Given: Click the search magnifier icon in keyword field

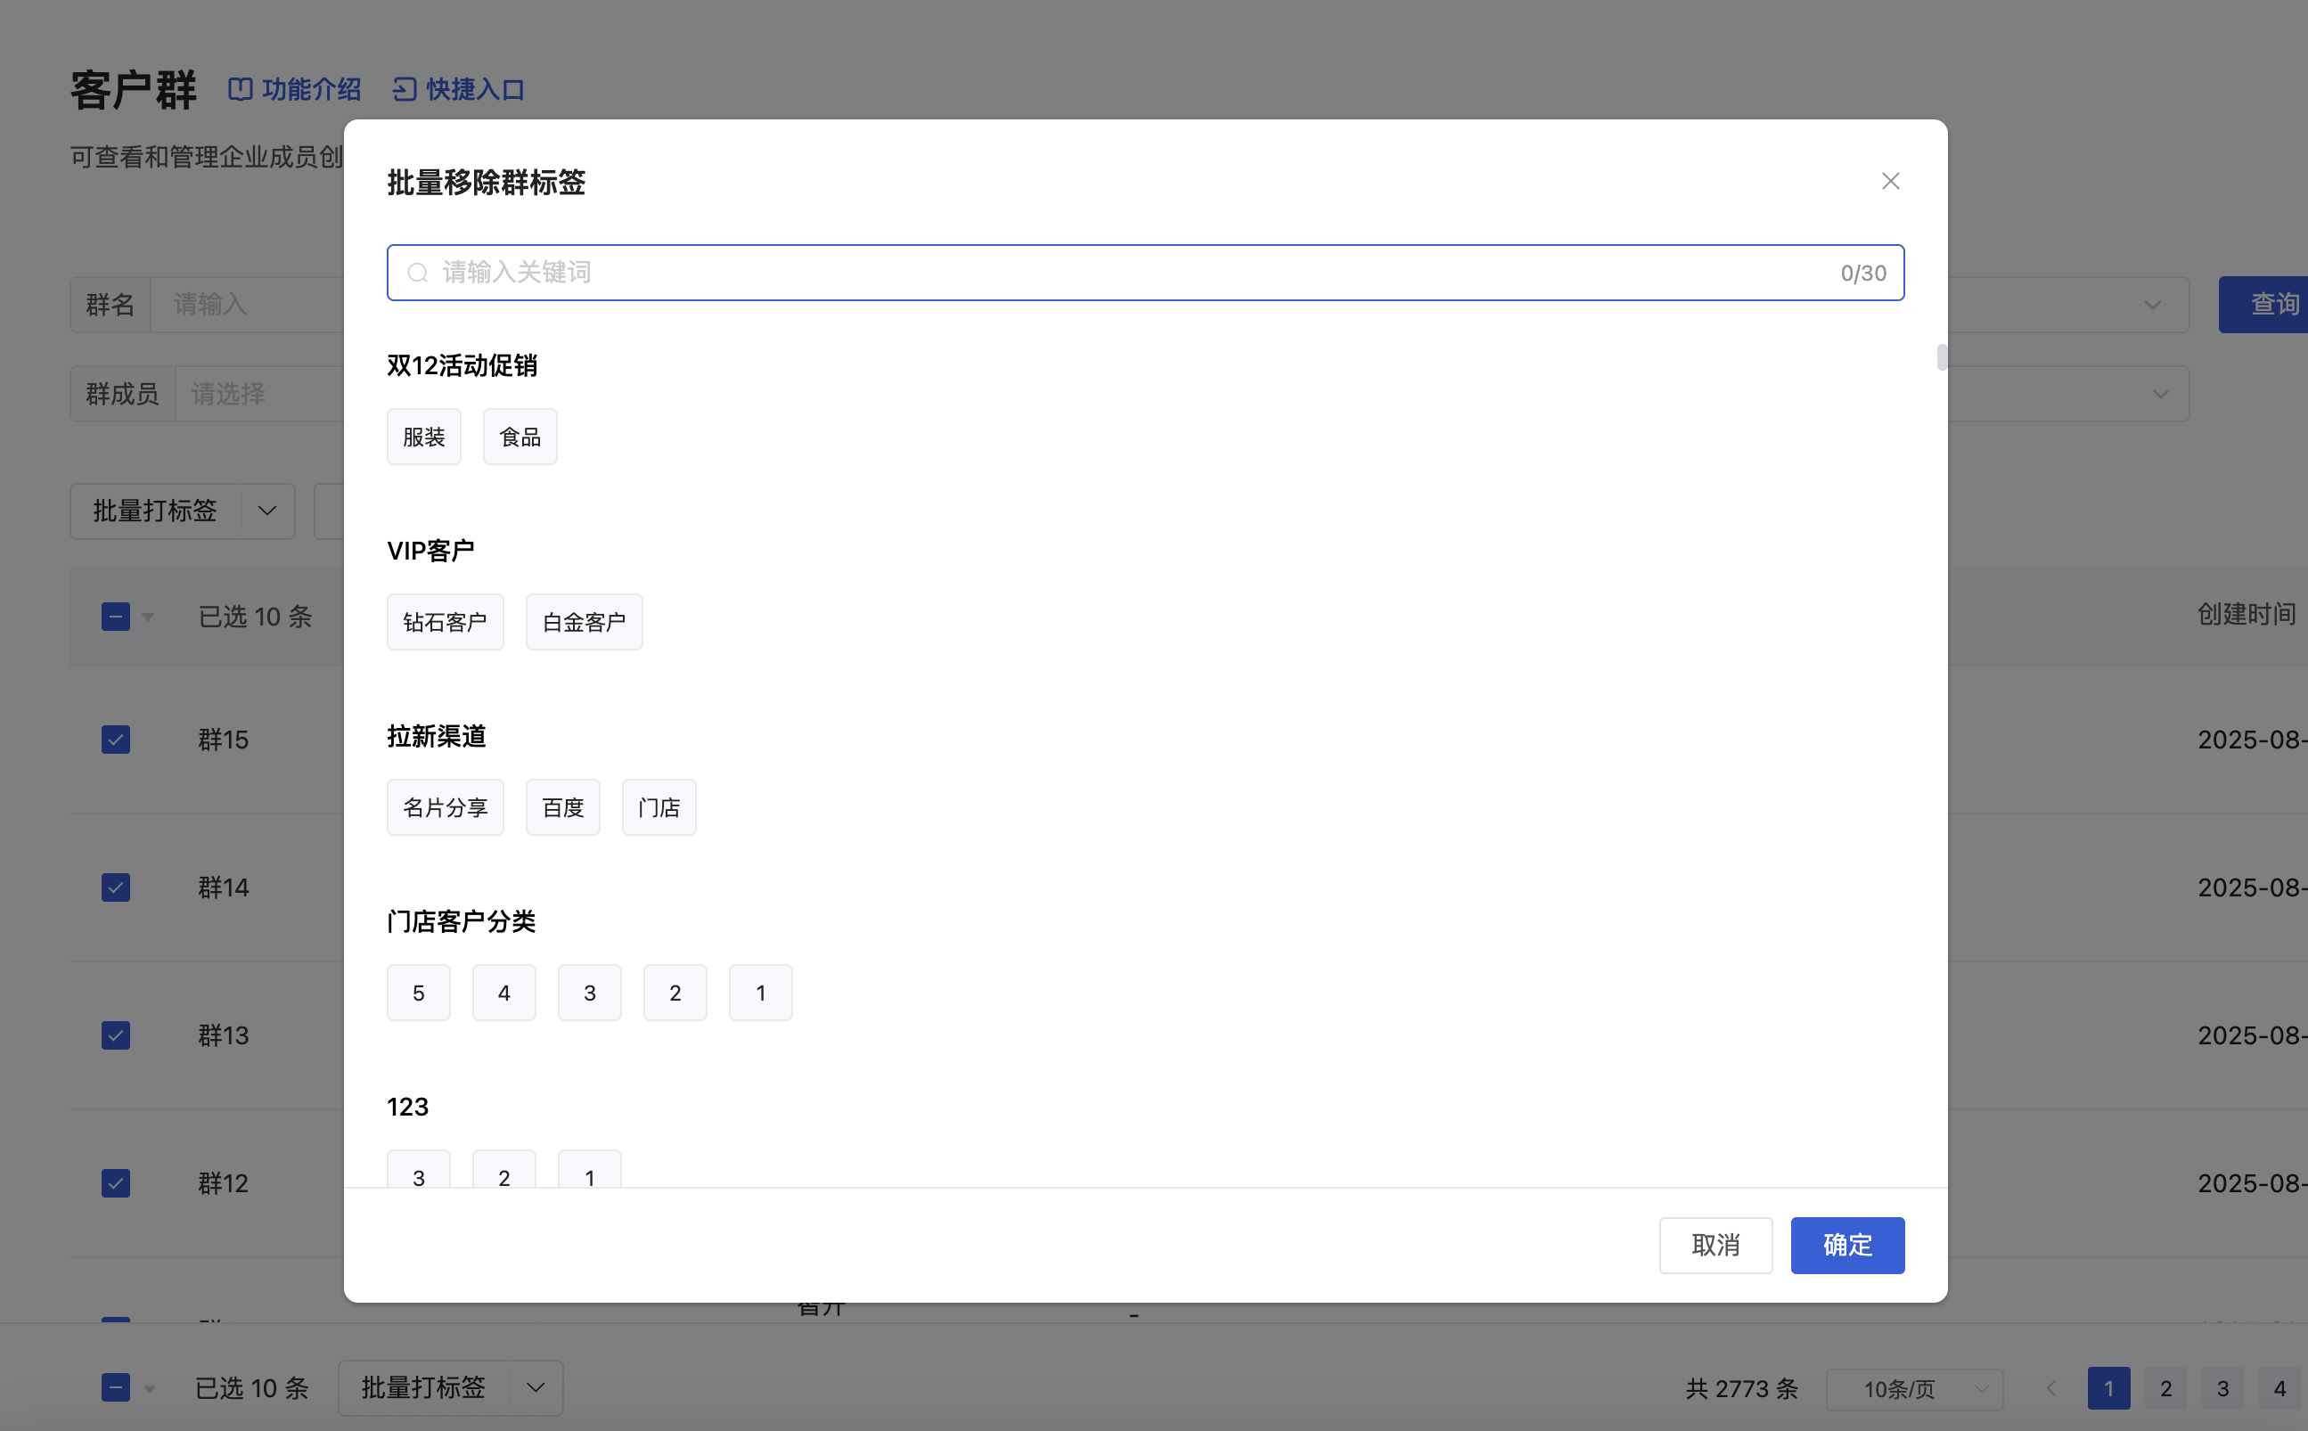Looking at the screenshot, I should [417, 273].
